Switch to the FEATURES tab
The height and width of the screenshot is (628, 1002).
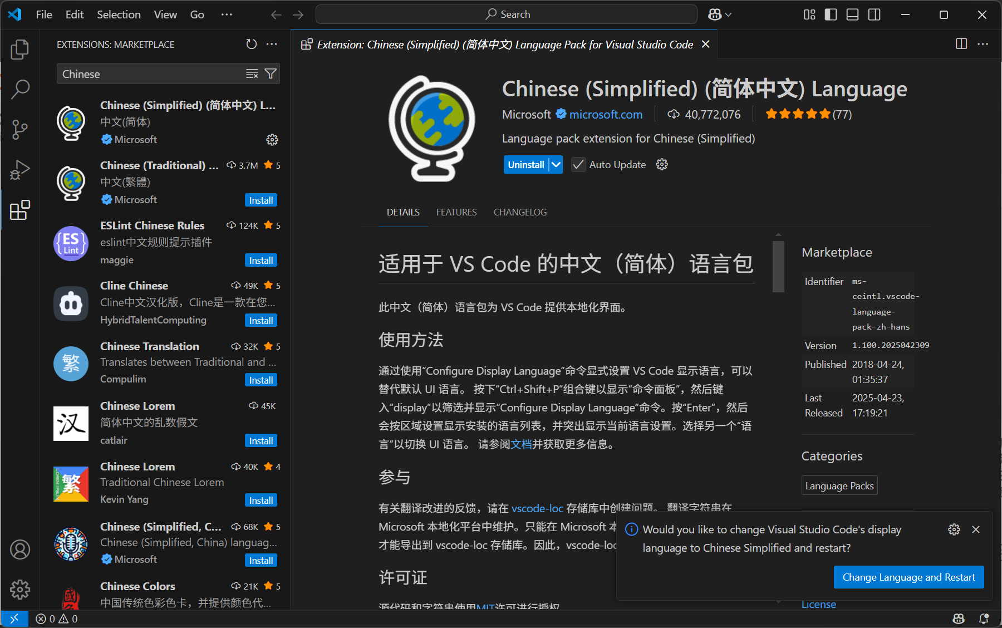point(456,212)
